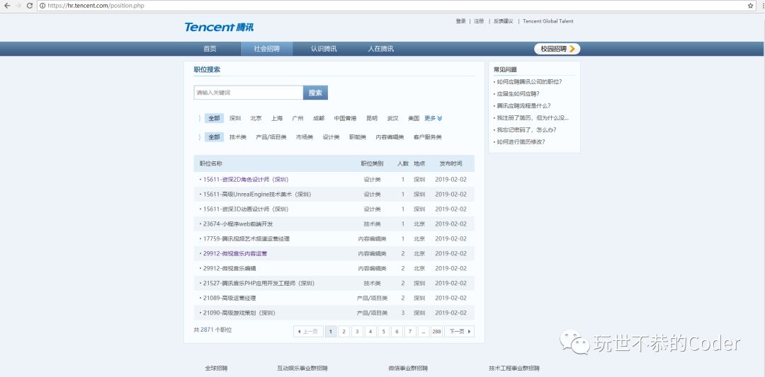
Task: Open FAQ 如何进行简历修改?
Action: [x=521, y=141]
